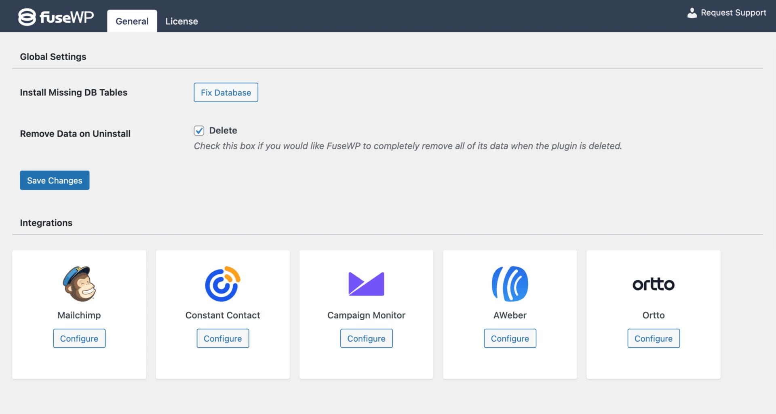The height and width of the screenshot is (414, 776).
Task: Open the Request Support link
Action: tap(727, 13)
